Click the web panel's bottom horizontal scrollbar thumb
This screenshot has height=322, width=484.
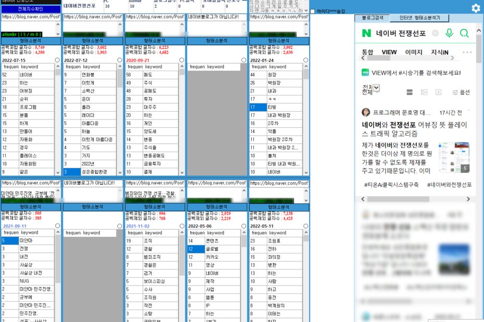398,199
